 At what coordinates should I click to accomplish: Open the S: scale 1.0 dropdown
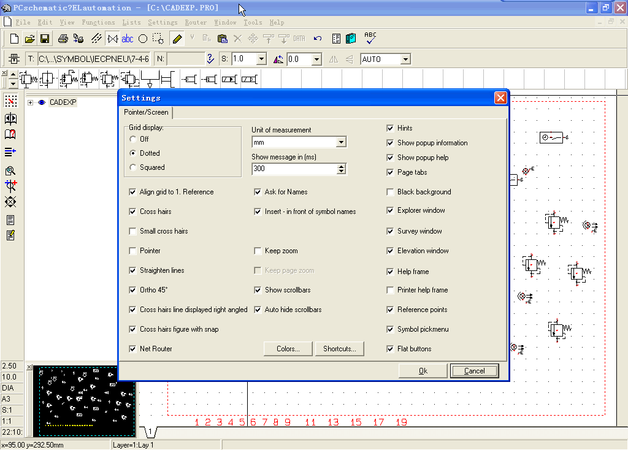(x=261, y=59)
